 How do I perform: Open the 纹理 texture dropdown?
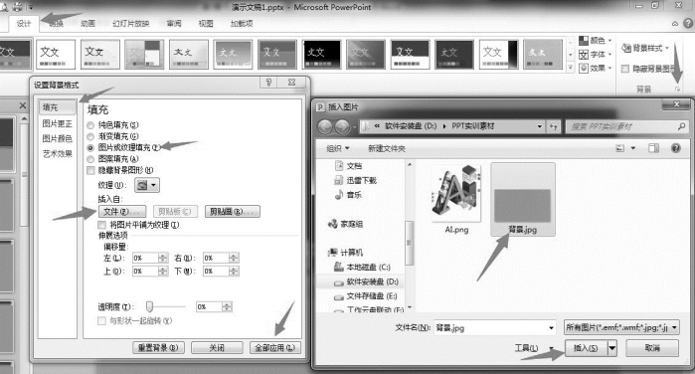click(147, 185)
